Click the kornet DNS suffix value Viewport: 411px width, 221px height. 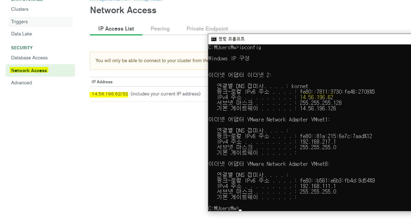tap(300, 86)
